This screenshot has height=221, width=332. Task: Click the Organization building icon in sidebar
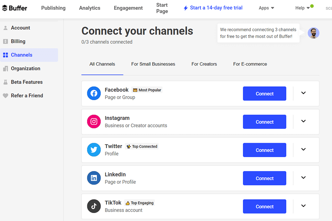point(6,68)
